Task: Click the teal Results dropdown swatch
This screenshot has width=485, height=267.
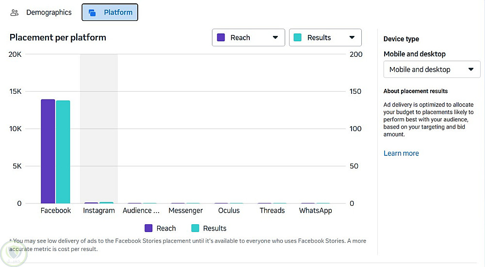Action: [x=298, y=37]
